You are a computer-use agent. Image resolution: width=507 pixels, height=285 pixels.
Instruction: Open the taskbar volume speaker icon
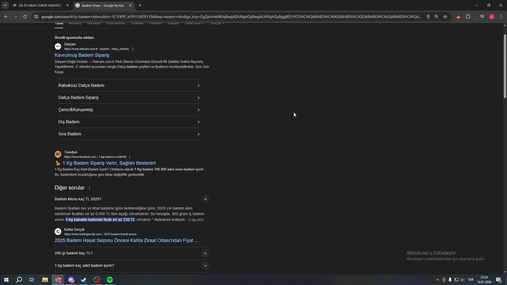tap(463, 280)
